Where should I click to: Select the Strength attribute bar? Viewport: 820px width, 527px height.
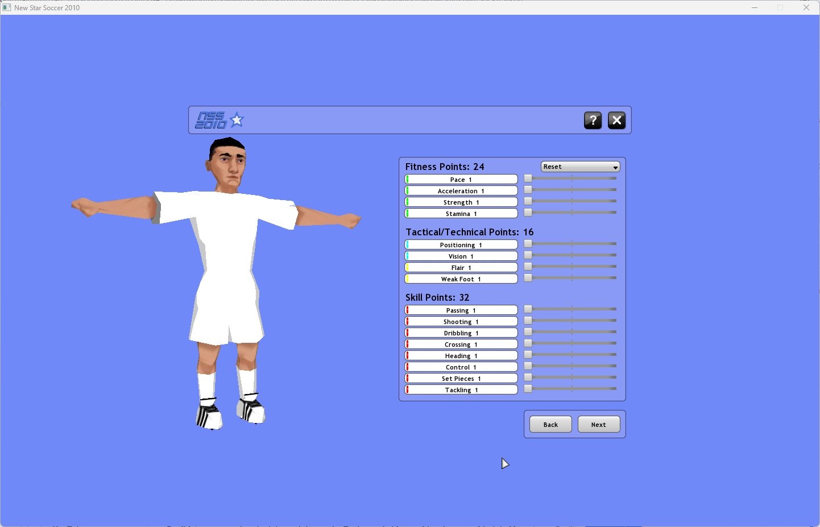click(461, 202)
